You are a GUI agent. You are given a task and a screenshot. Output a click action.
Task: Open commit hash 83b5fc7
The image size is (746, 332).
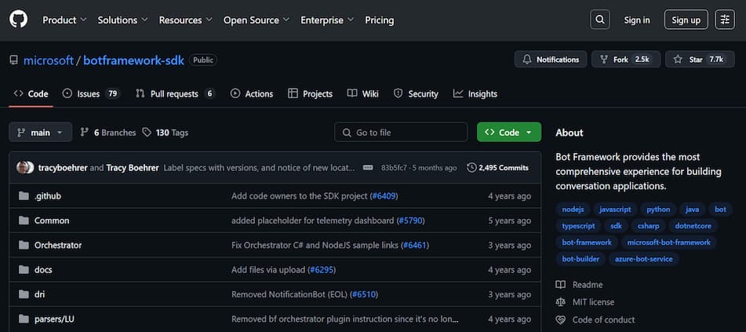click(x=394, y=168)
